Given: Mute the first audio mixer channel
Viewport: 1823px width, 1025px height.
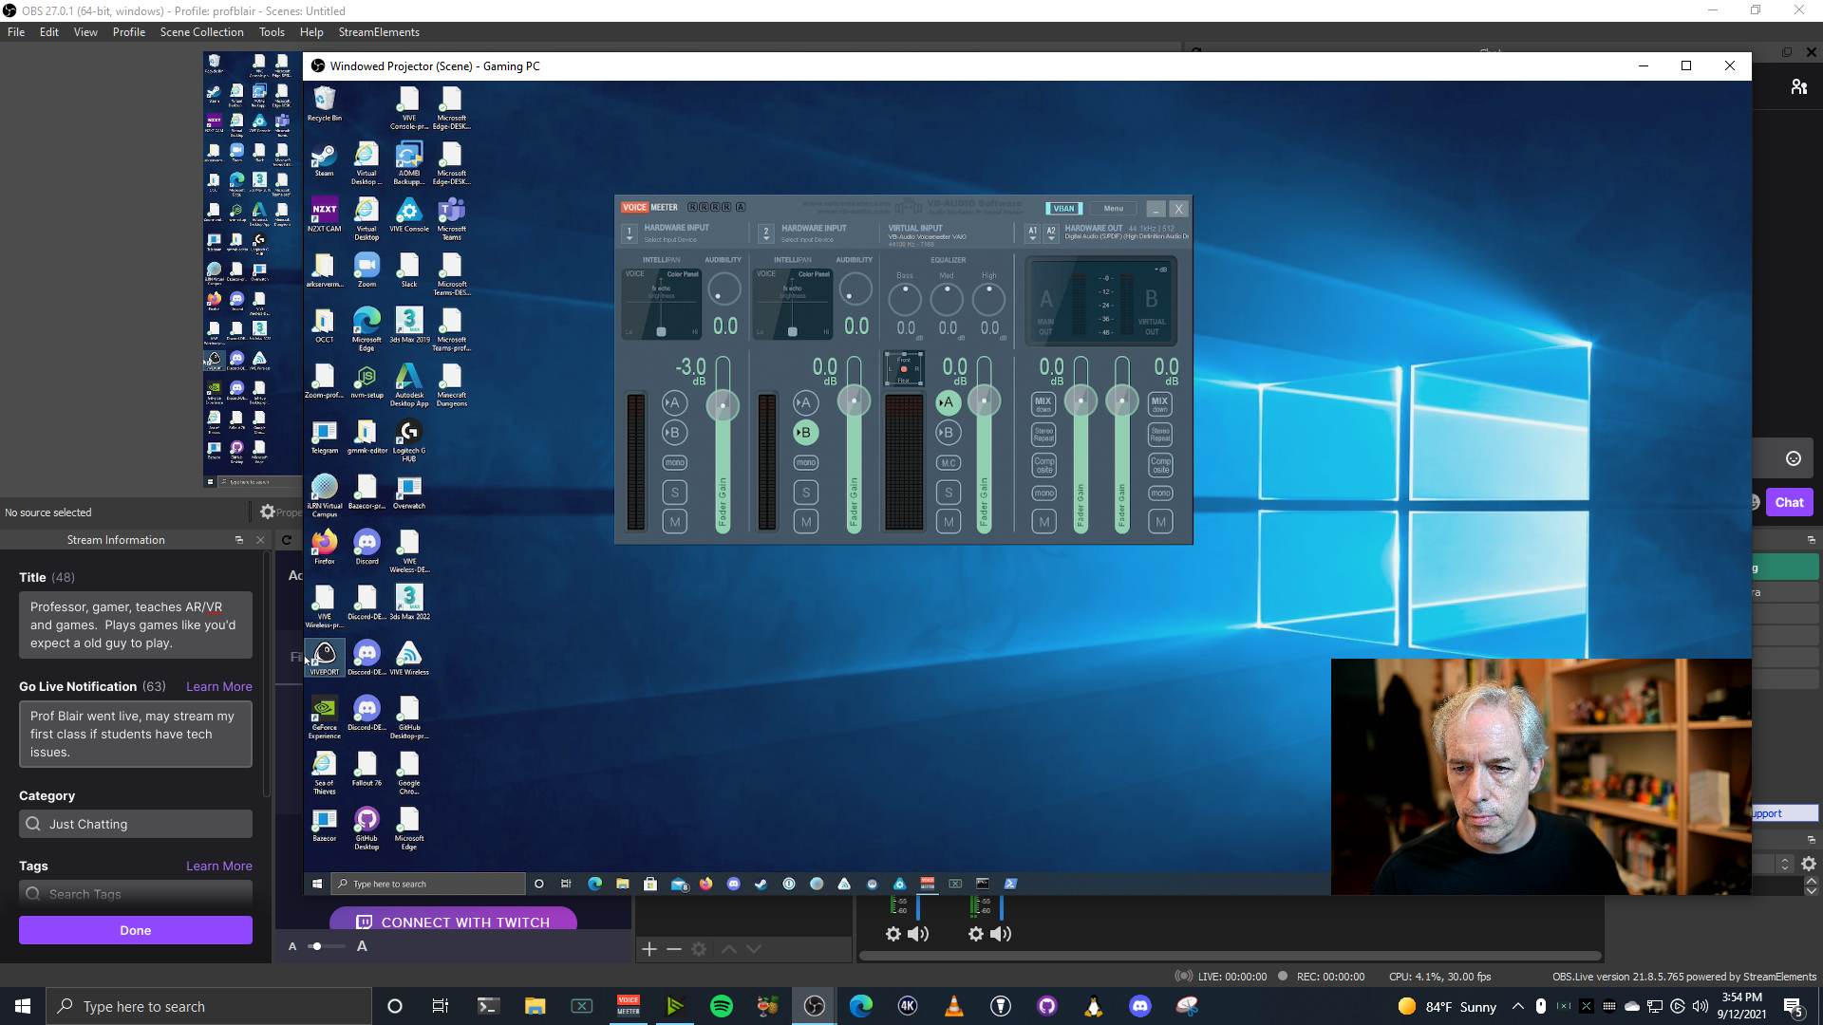Looking at the screenshot, I should click(917, 934).
